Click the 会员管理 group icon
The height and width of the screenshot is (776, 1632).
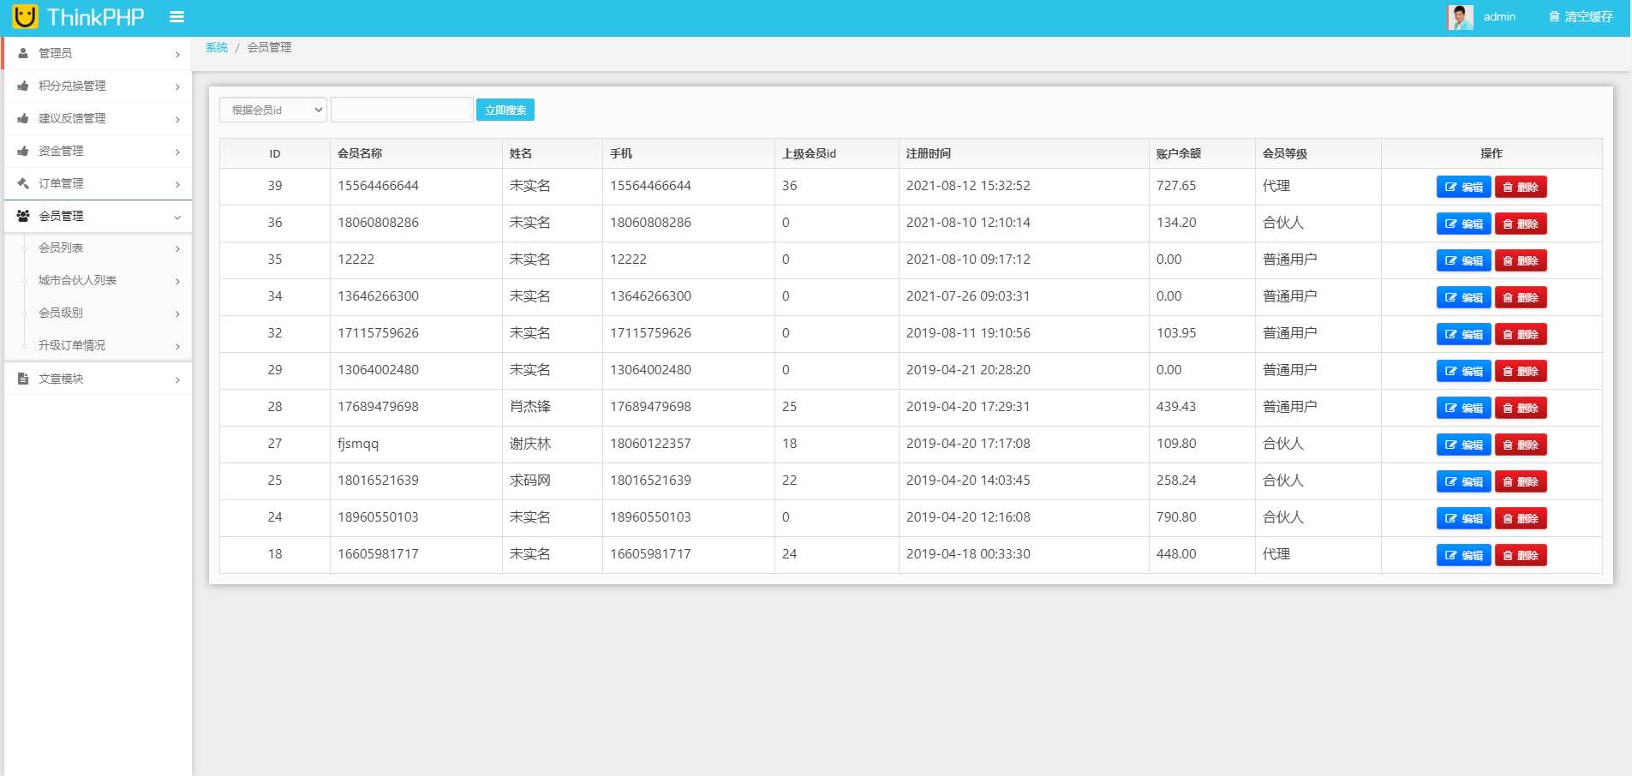pos(23,216)
